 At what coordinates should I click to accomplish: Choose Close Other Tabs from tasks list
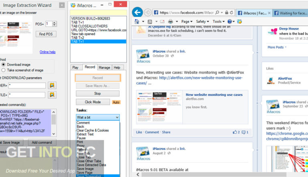click(x=89, y=161)
